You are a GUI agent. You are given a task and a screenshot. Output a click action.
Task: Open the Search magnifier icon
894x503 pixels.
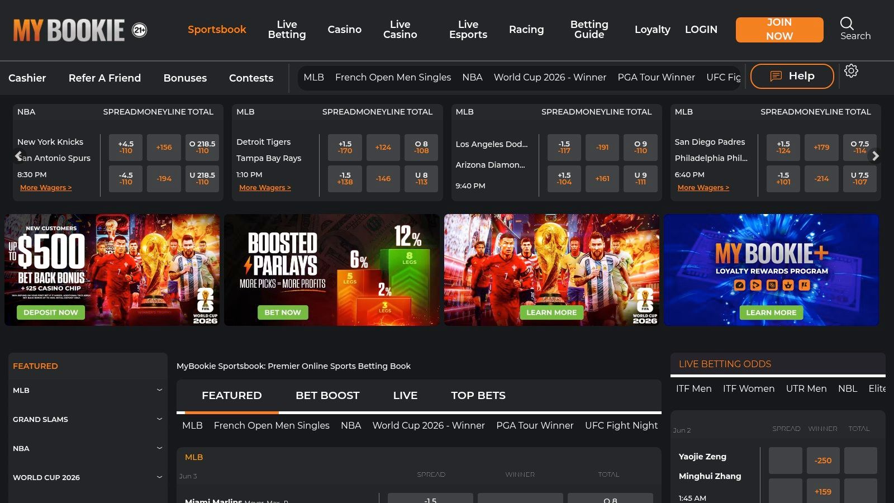[x=847, y=23]
